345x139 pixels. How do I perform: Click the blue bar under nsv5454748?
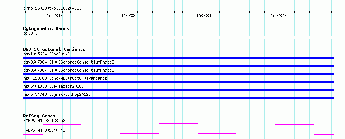[x=178, y=98]
